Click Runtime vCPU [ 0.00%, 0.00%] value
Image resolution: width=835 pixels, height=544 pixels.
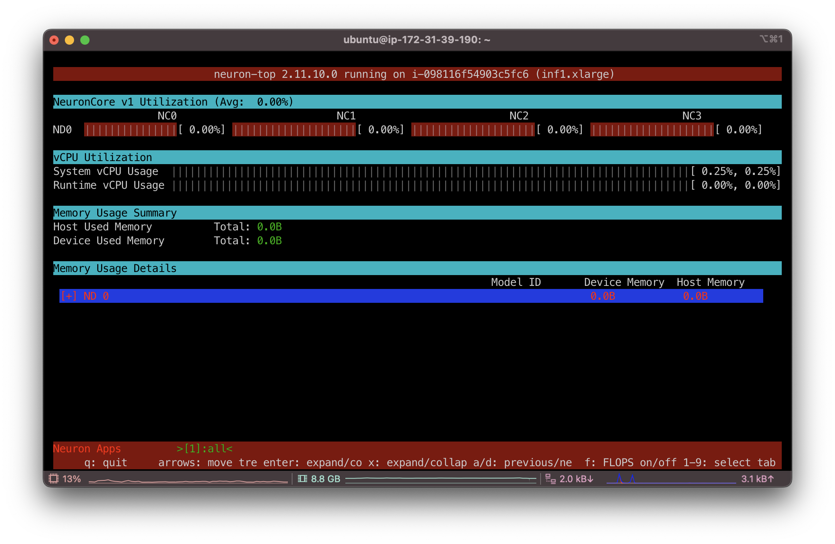point(735,185)
